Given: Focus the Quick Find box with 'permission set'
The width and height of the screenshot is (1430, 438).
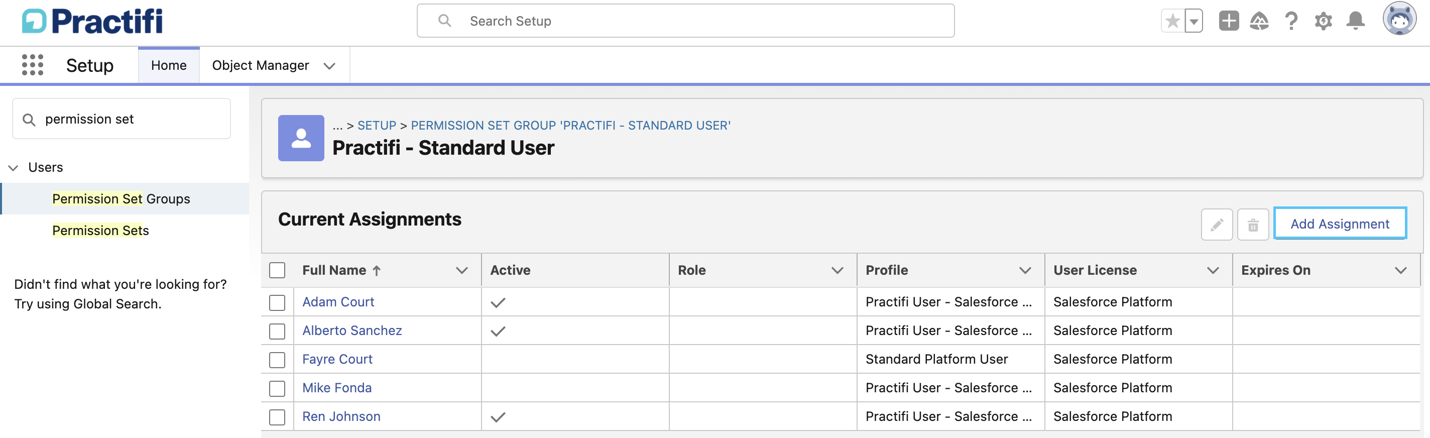Looking at the screenshot, I should 122,119.
